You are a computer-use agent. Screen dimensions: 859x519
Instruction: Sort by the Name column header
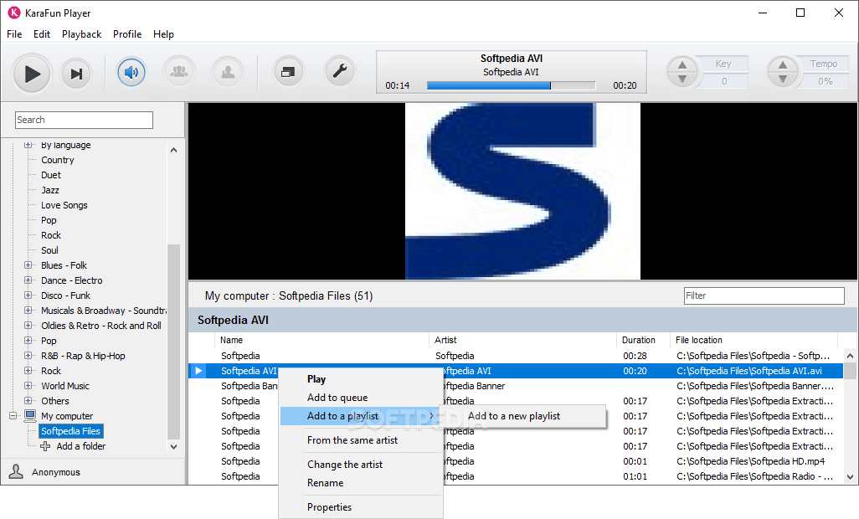click(231, 340)
